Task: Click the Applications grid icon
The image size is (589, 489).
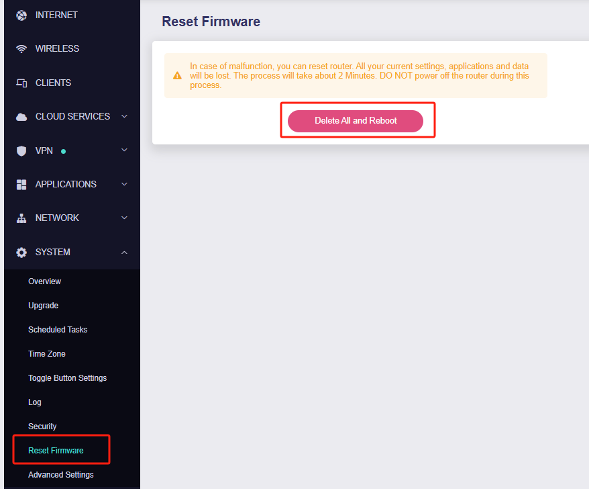Action: [21, 185]
